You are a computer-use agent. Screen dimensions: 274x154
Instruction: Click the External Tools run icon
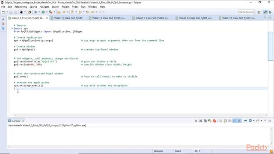pos(51,12)
